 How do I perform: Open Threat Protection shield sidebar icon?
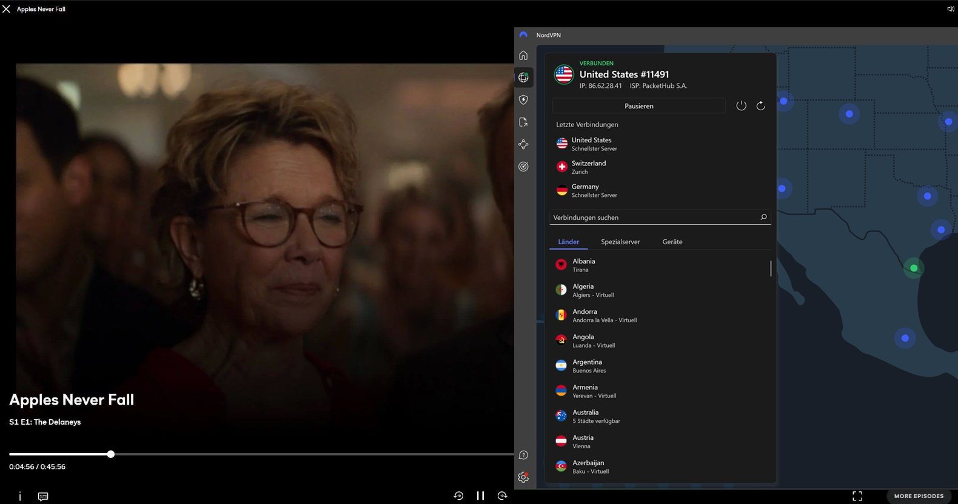523,100
